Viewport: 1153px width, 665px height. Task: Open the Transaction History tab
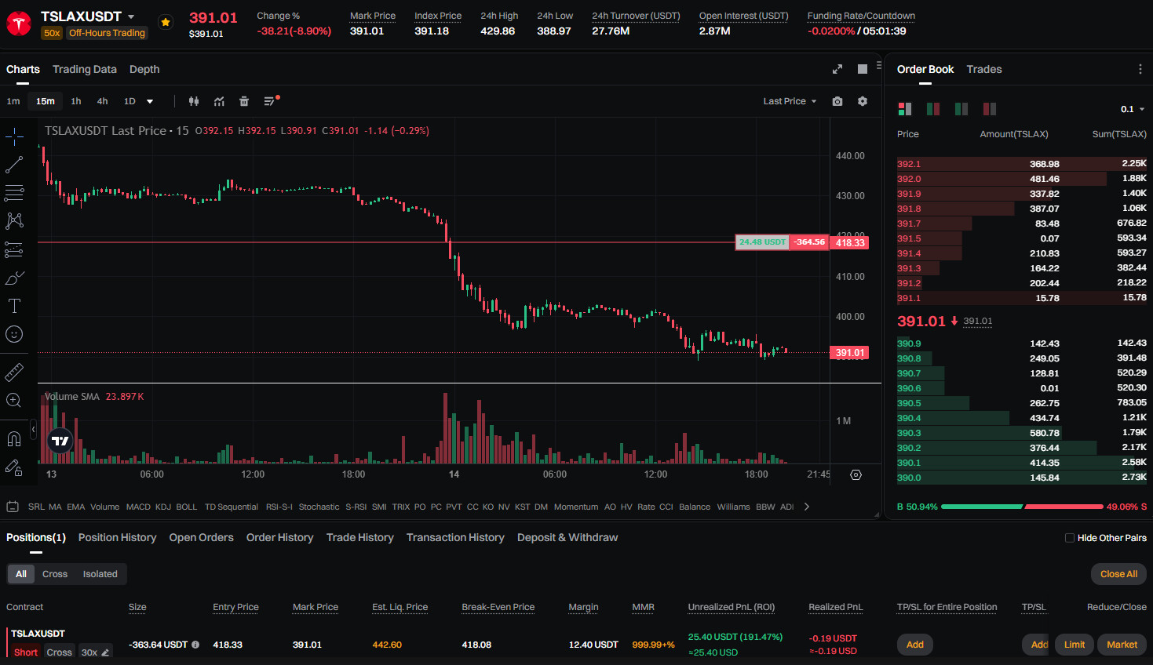click(455, 537)
